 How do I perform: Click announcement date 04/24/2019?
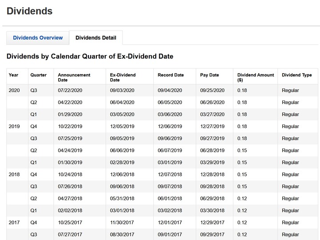tap(70, 150)
